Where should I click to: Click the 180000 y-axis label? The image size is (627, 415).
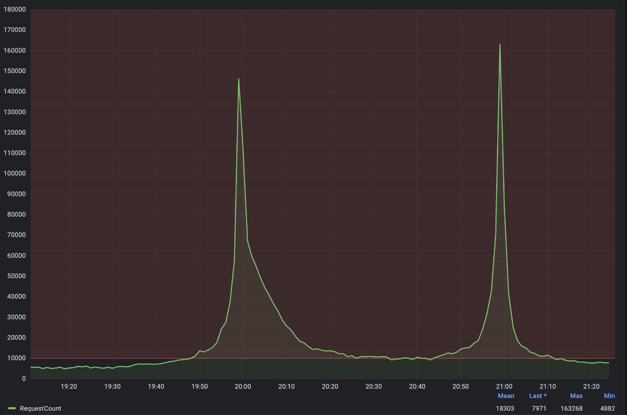coord(14,10)
